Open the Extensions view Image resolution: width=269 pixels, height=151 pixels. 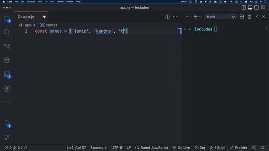tap(7, 74)
